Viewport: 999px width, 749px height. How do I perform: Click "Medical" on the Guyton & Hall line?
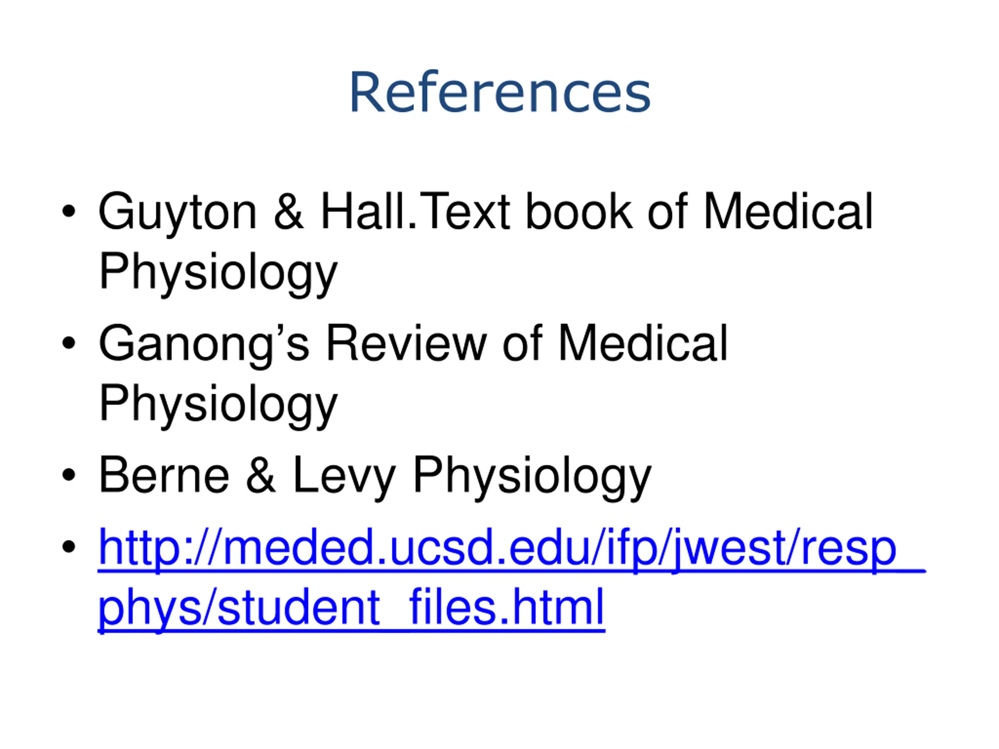787,211
